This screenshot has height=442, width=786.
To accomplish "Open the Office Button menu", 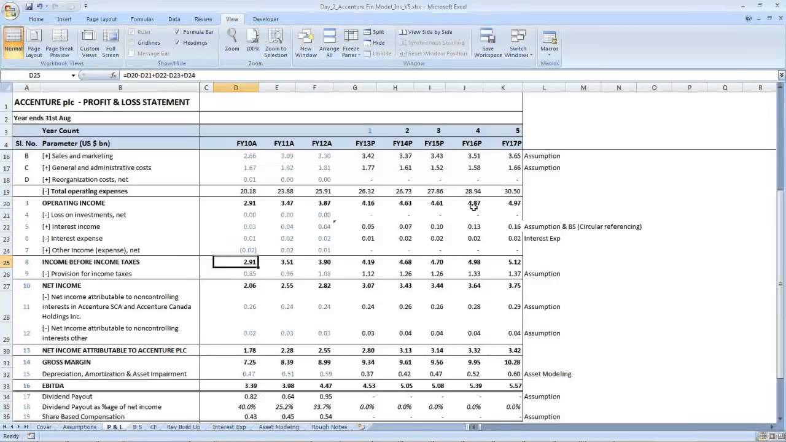I will point(10,10).
